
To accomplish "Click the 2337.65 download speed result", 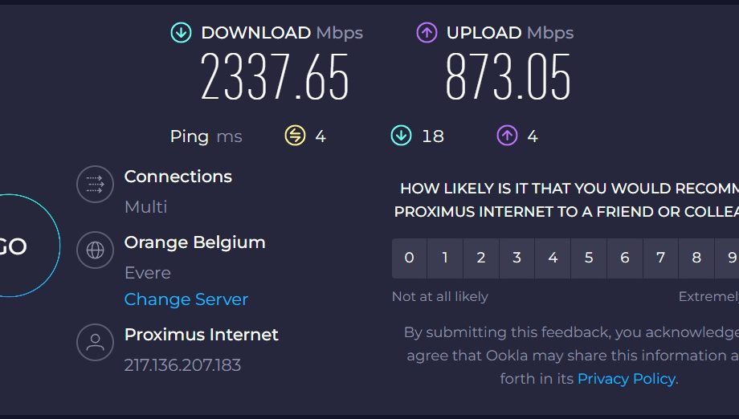I will pos(275,76).
